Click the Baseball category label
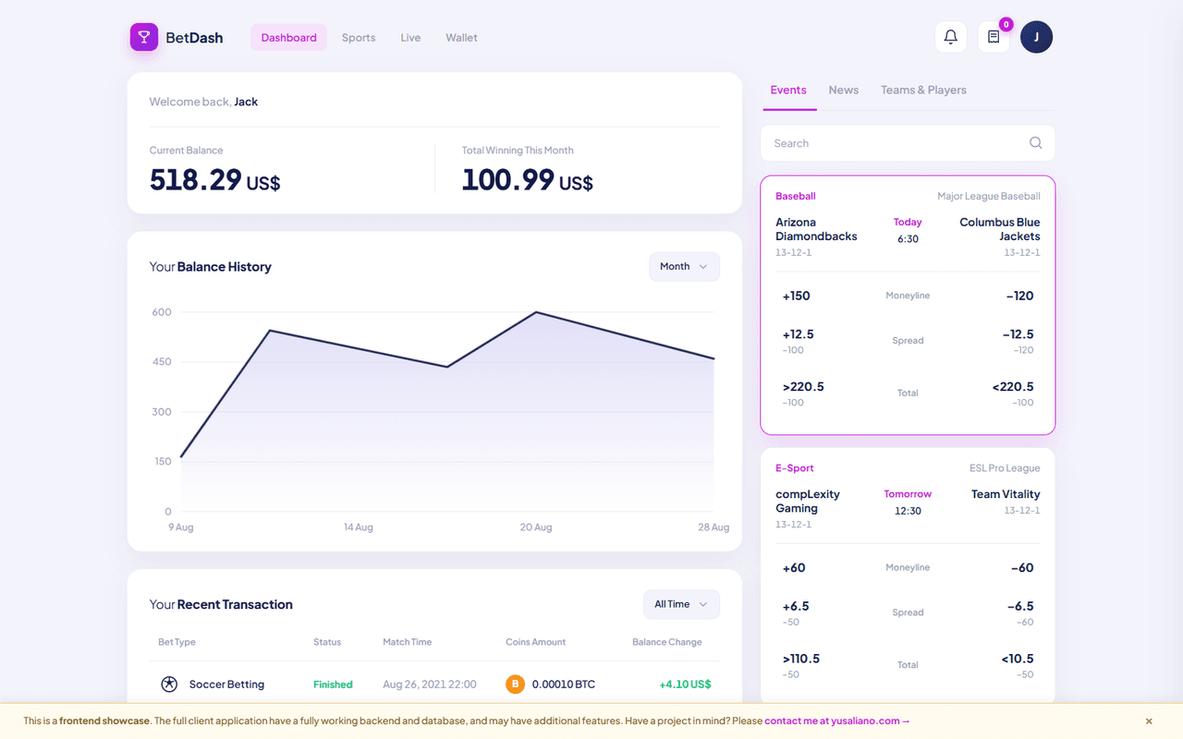Viewport: 1183px width, 739px height. [796, 196]
